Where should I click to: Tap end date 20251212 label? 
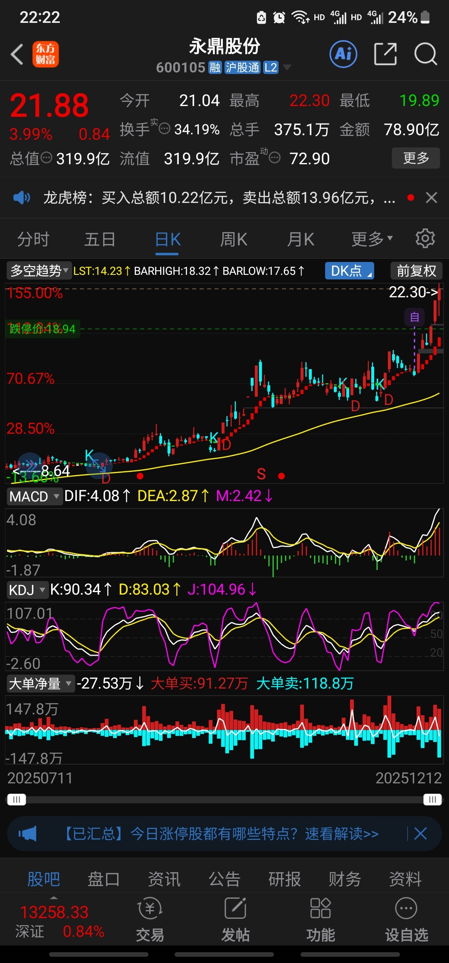click(x=409, y=778)
